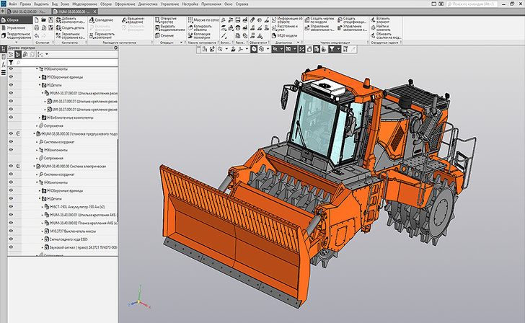Click the save icon in Системная group

click(x=50, y=20)
